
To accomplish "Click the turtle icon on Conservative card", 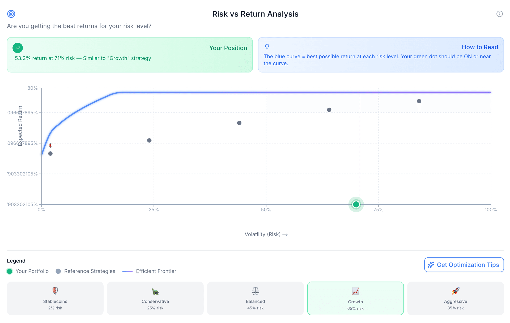I will click(155, 291).
